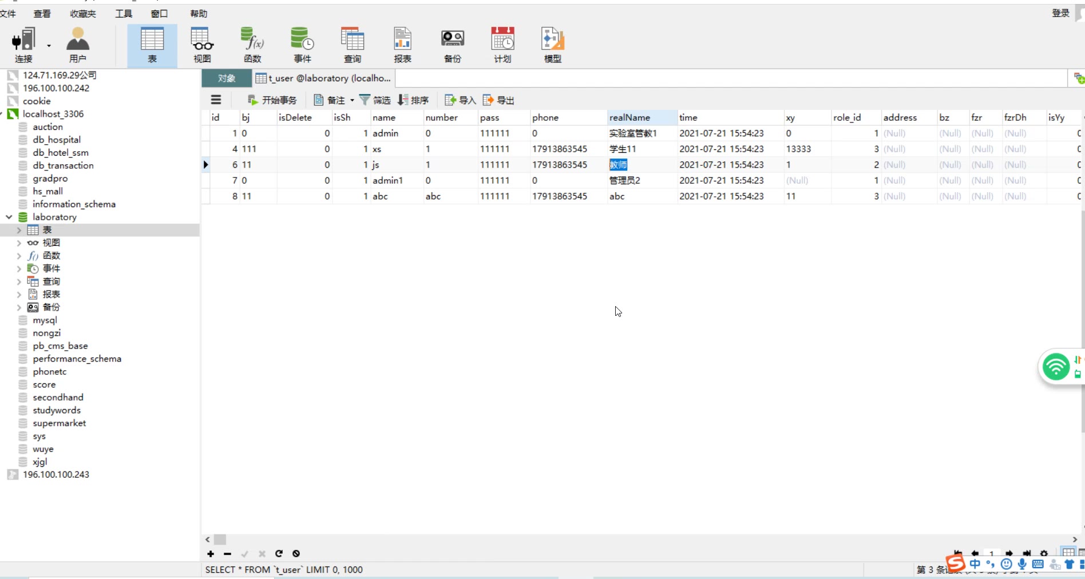Select the db_hospital database

click(57, 140)
